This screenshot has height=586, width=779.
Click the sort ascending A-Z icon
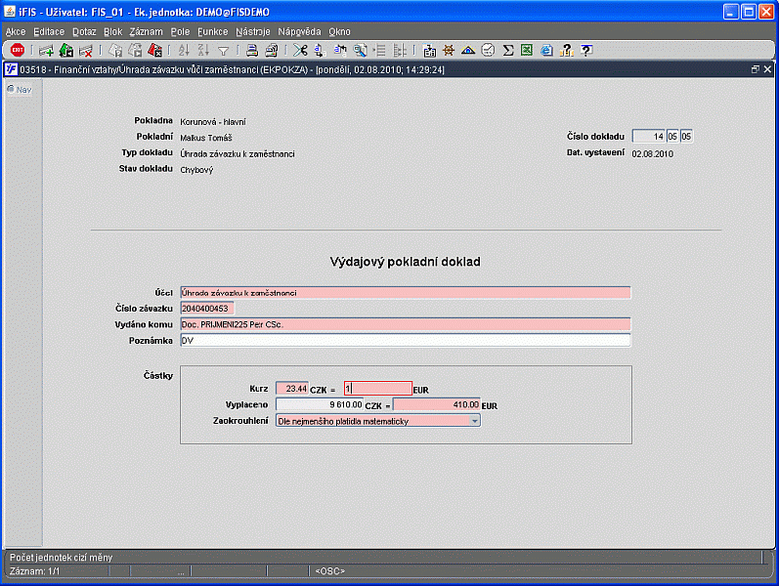(184, 50)
